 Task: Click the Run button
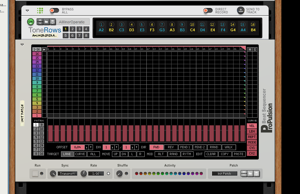click(x=35, y=174)
